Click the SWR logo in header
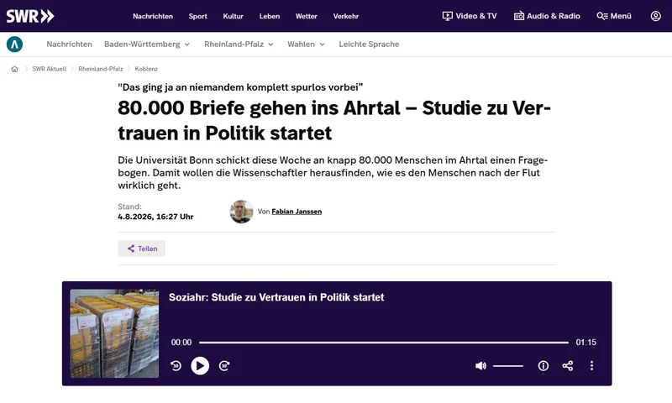The height and width of the screenshot is (403, 672). pyautogui.click(x=30, y=16)
